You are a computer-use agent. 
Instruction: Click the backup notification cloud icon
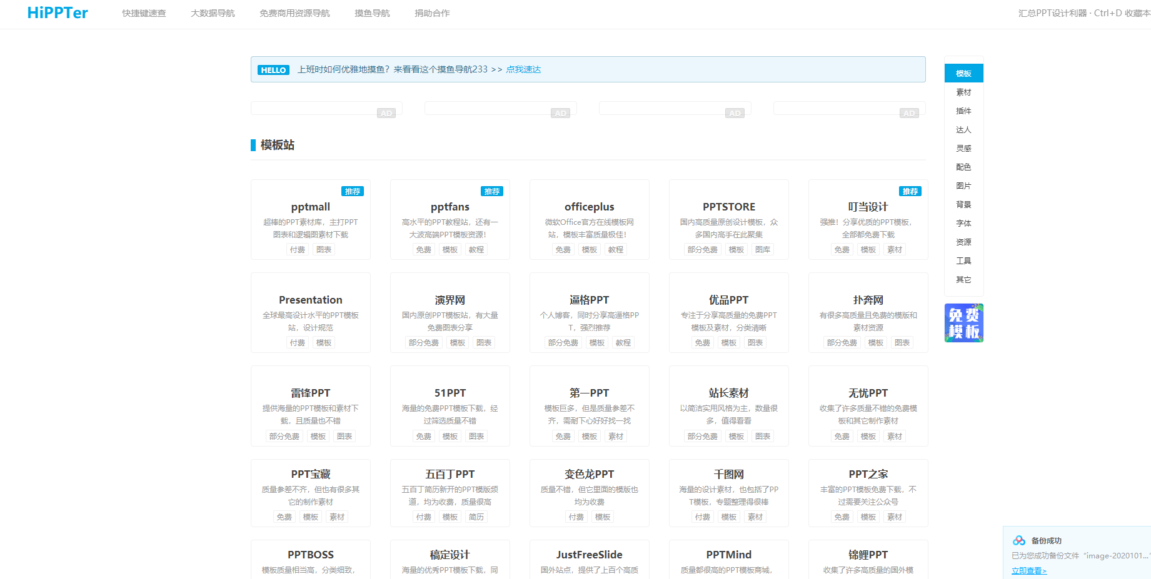tap(1019, 540)
